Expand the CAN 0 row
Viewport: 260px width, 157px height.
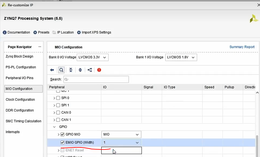(54, 112)
